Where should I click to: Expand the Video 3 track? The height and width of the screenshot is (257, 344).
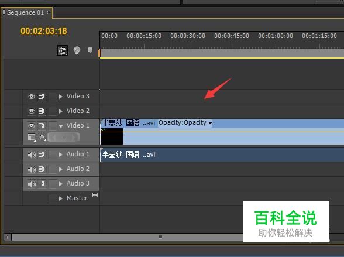pos(61,97)
